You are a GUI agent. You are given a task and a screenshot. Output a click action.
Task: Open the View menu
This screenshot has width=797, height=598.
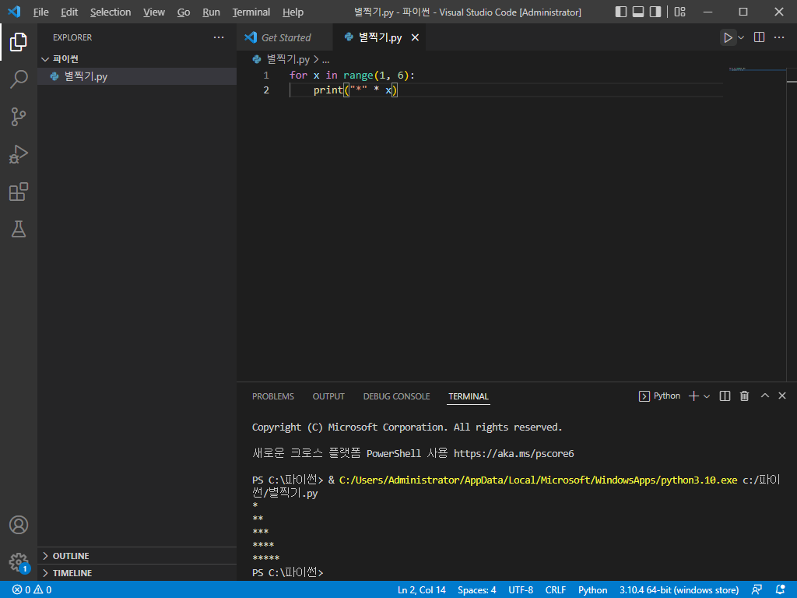tap(153, 12)
